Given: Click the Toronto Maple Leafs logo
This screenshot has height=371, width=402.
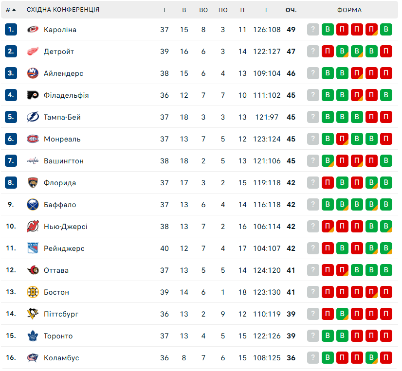Looking at the screenshot, I should pos(33,336).
